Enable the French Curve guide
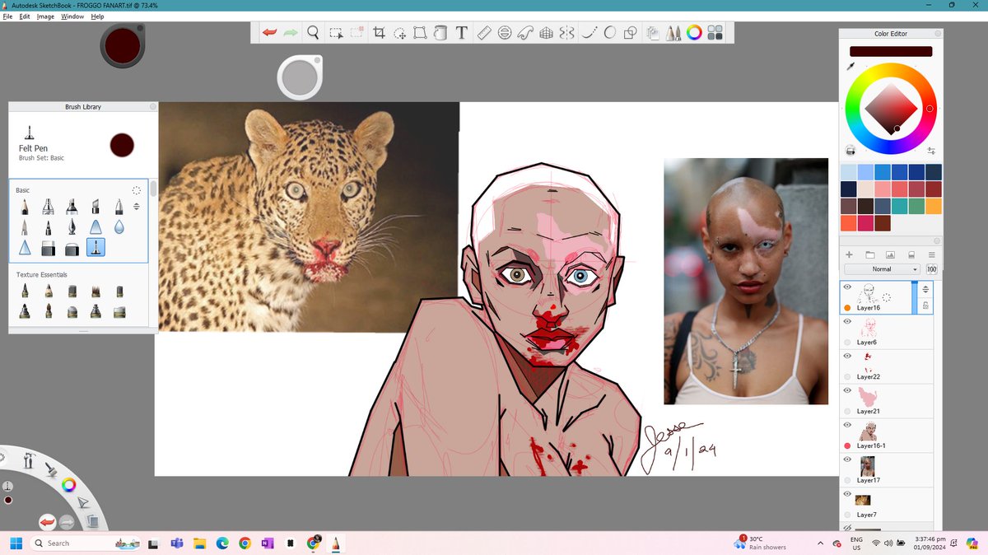 point(525,33)
